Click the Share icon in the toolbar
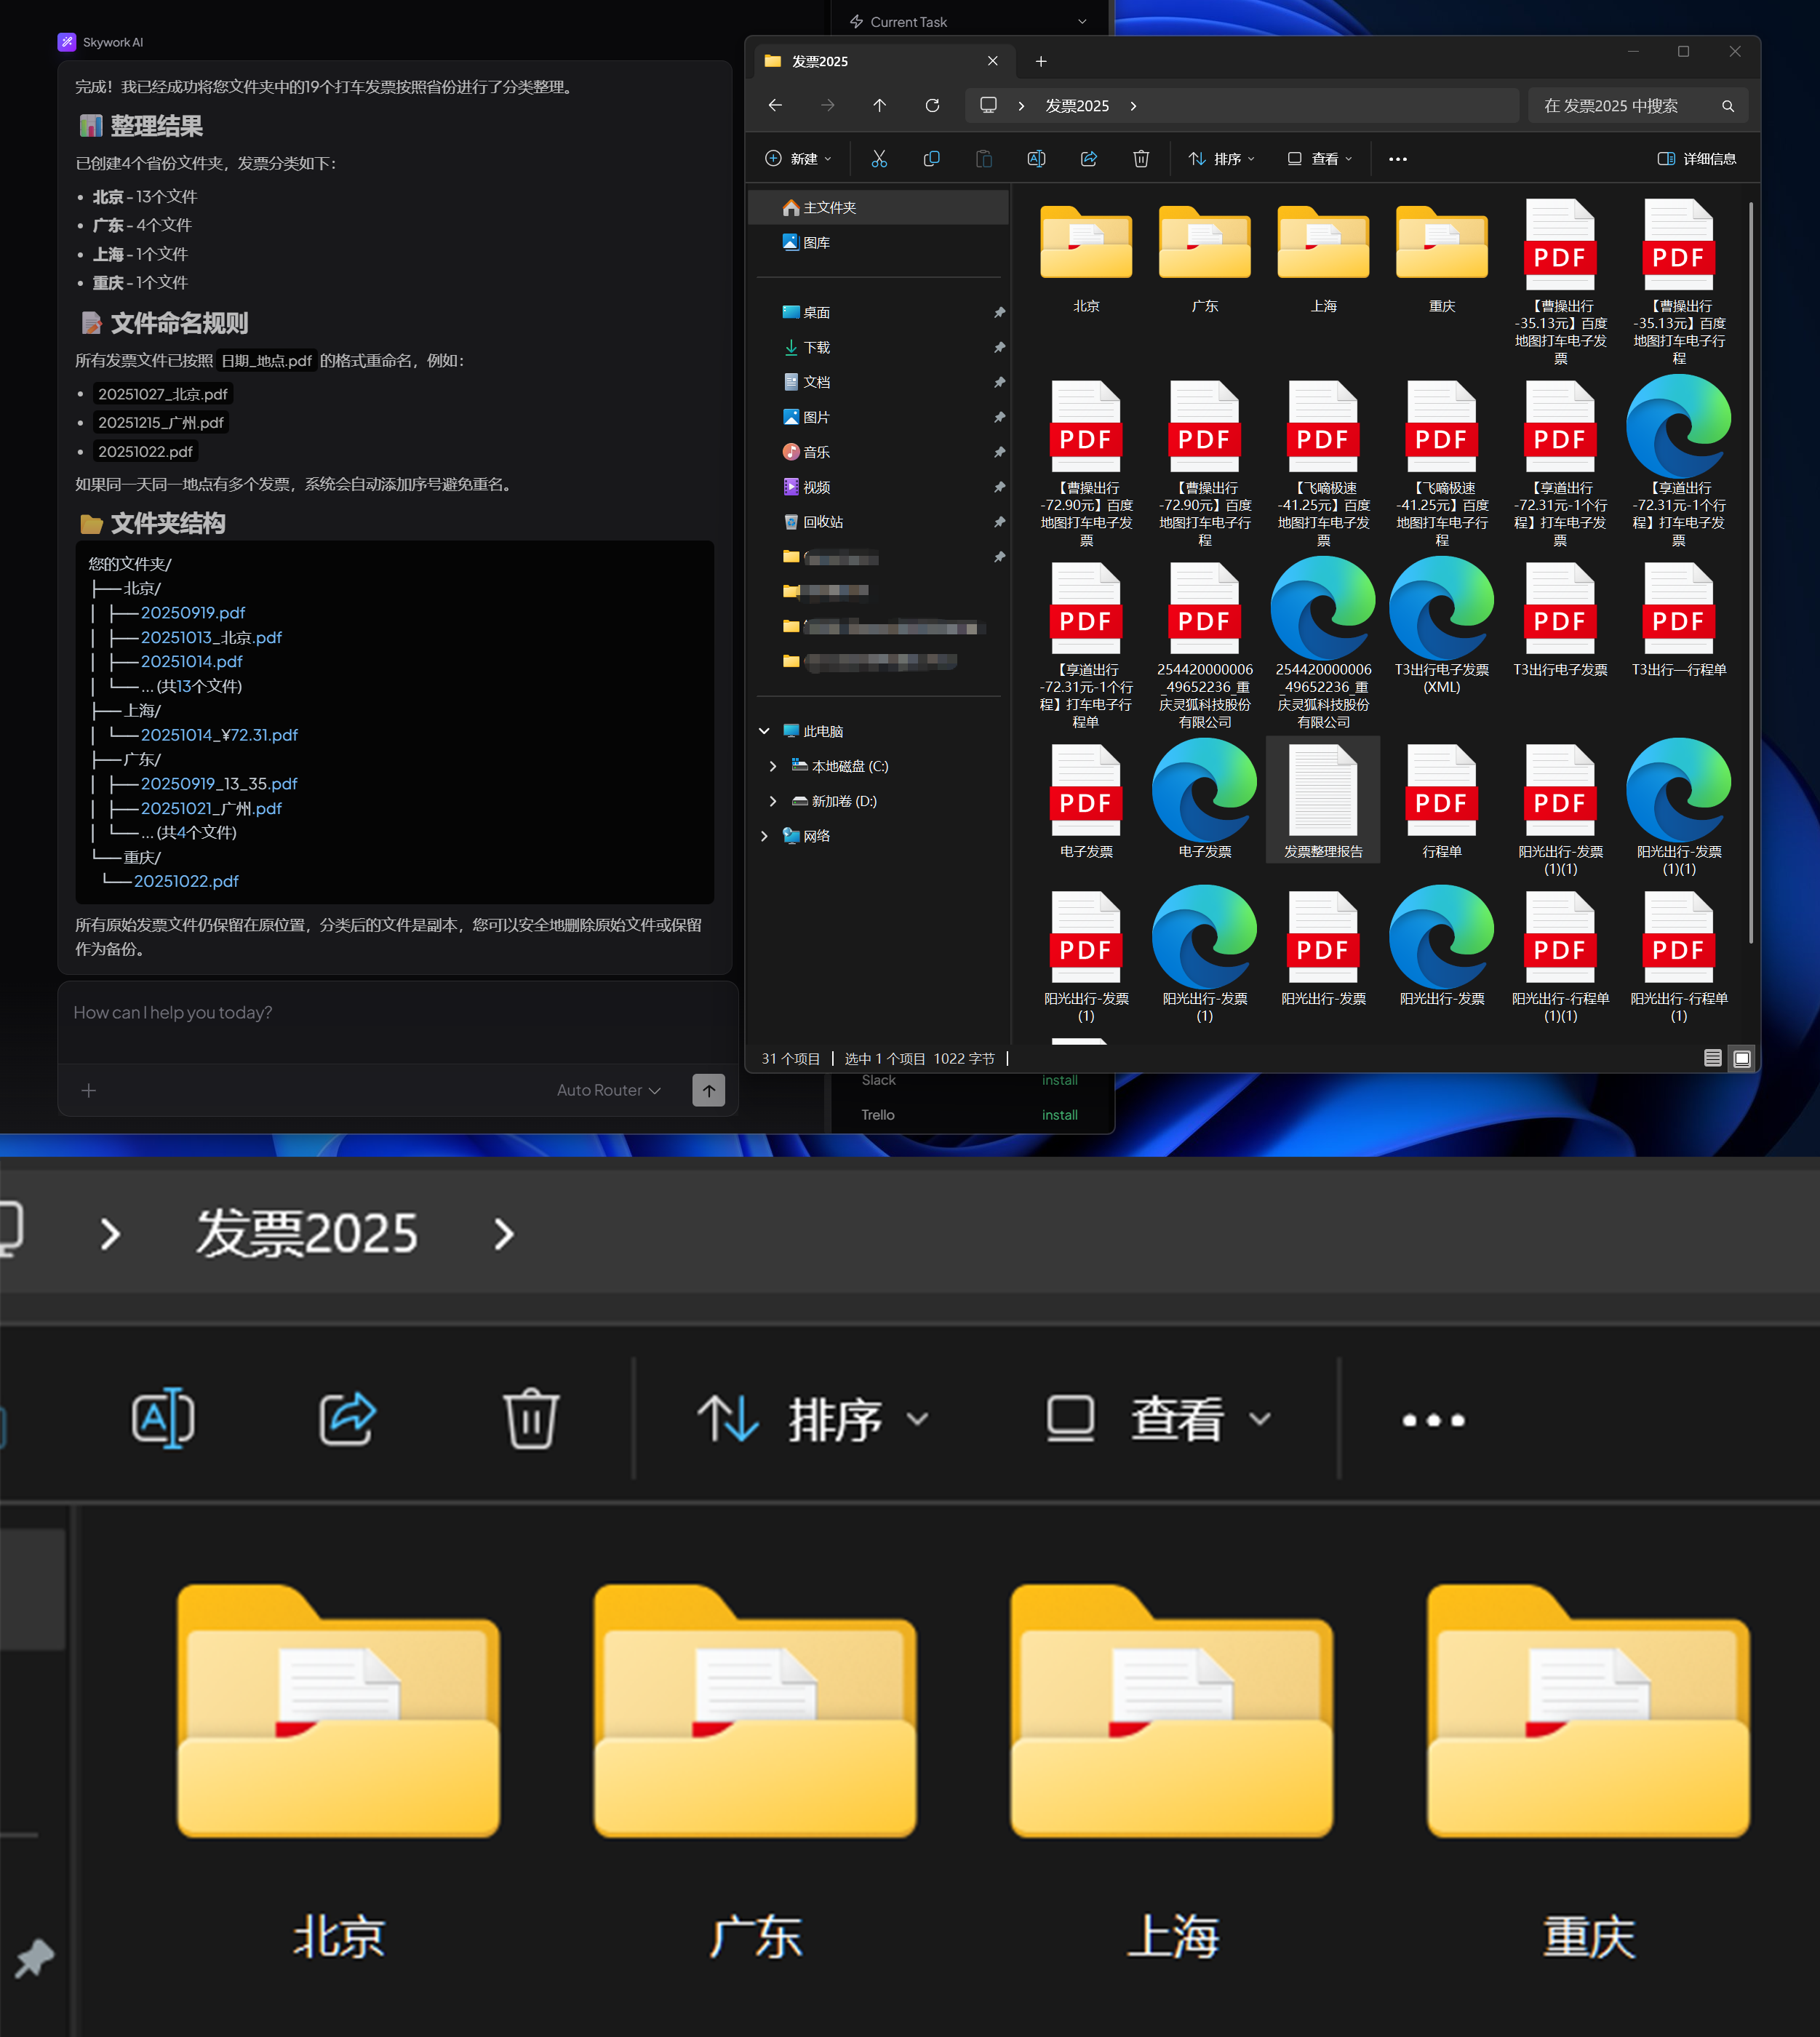The image size is (1820, 2037). tap(1089, 158)
